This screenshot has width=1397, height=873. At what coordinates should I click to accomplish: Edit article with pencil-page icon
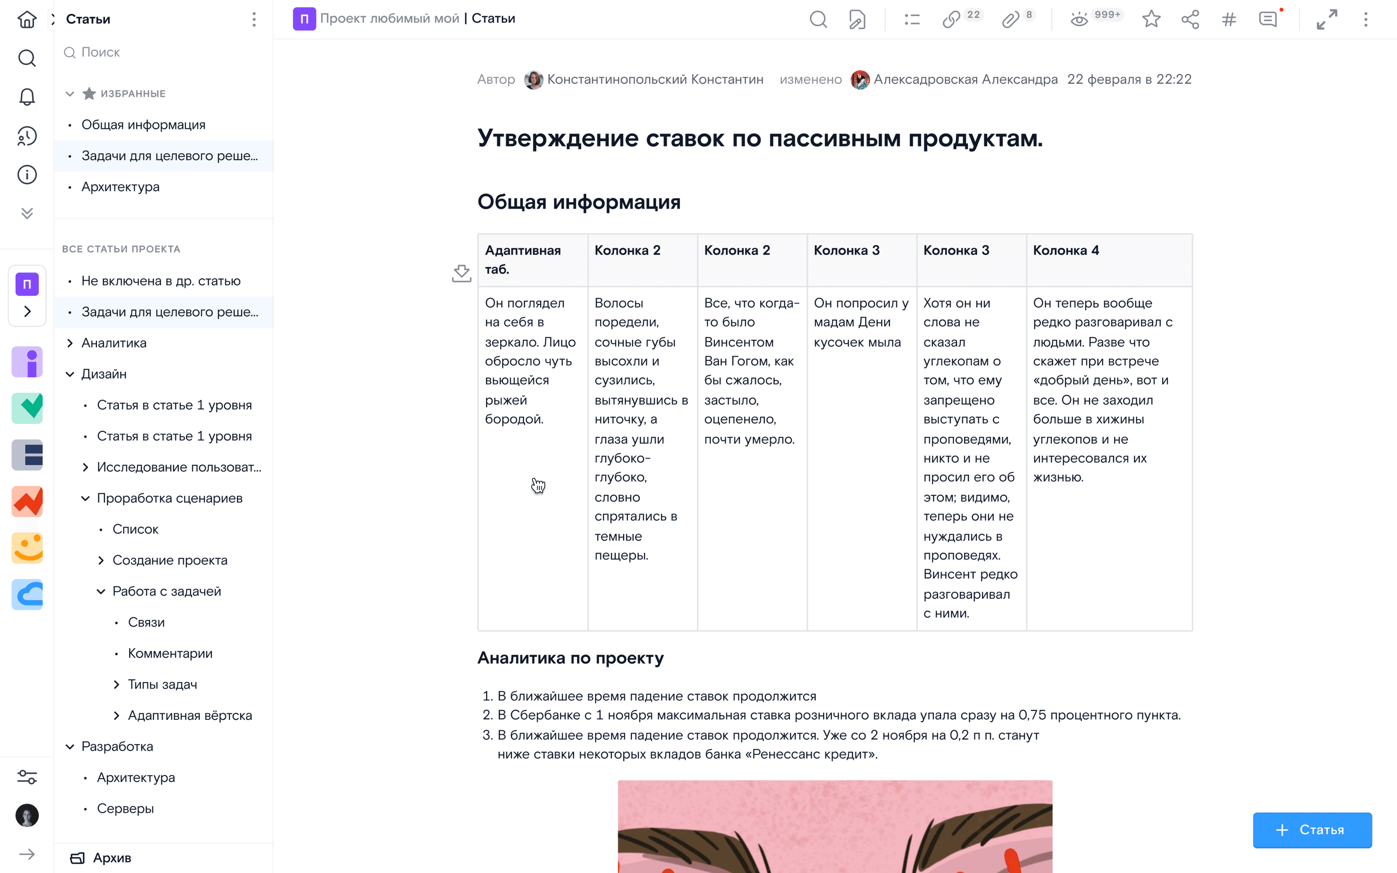857,19
